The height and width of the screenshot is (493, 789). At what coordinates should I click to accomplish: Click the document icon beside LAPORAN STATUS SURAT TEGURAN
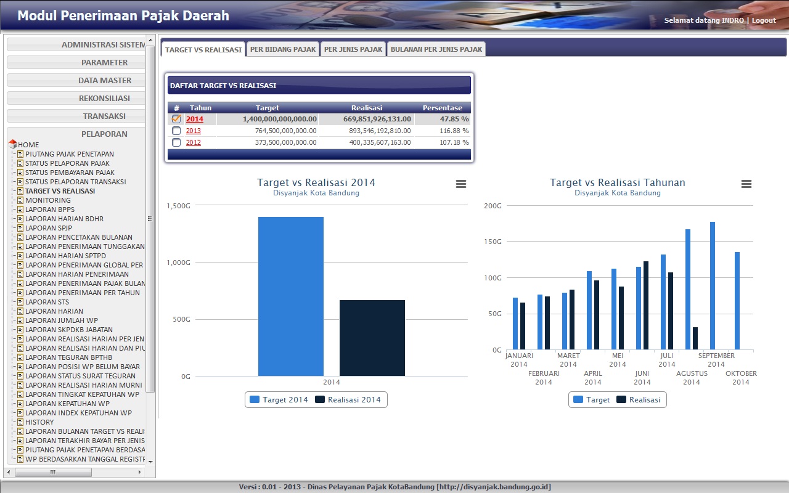click(x=20, y=376)
